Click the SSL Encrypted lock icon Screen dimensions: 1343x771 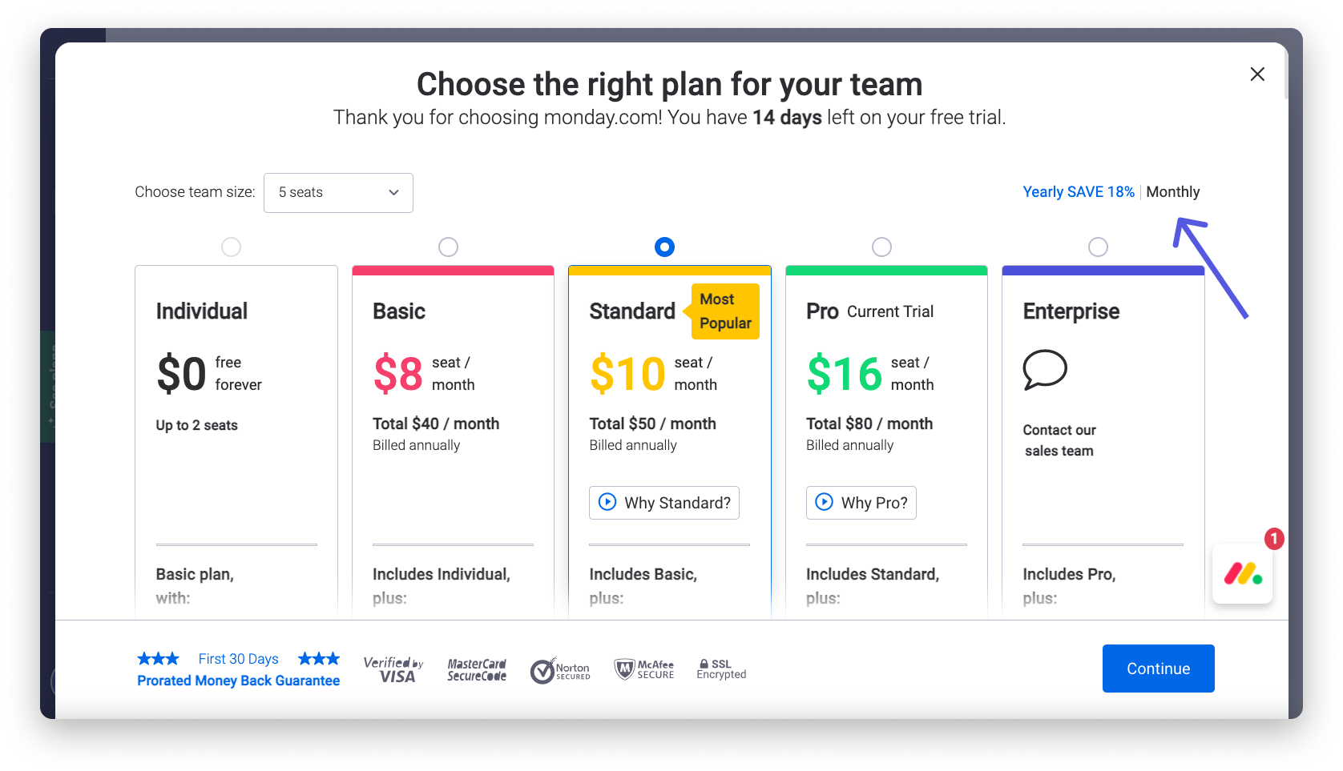click(x=704, y=664)
